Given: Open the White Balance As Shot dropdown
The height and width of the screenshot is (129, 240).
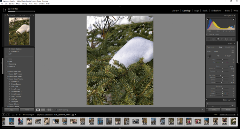Looking at the screenshot, I should (228, 56).
